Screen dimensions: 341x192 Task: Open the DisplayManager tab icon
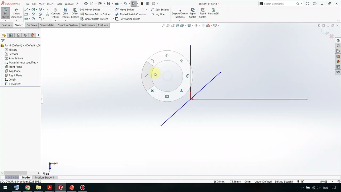coord(33,35)
